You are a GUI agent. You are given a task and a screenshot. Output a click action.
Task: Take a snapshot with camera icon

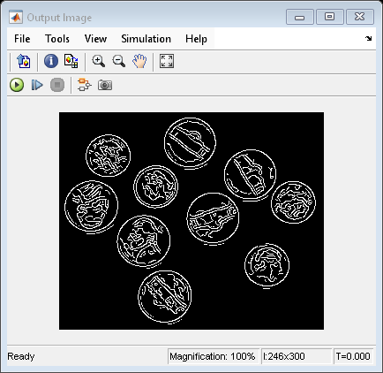pos(105,85)
